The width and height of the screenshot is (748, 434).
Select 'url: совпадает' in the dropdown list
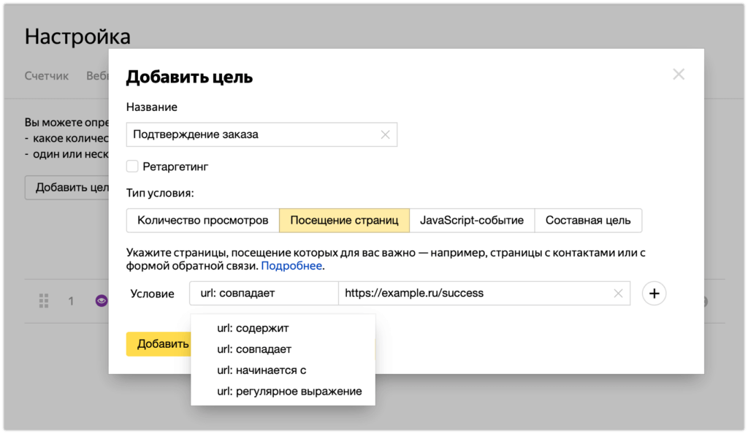point(253,349)
